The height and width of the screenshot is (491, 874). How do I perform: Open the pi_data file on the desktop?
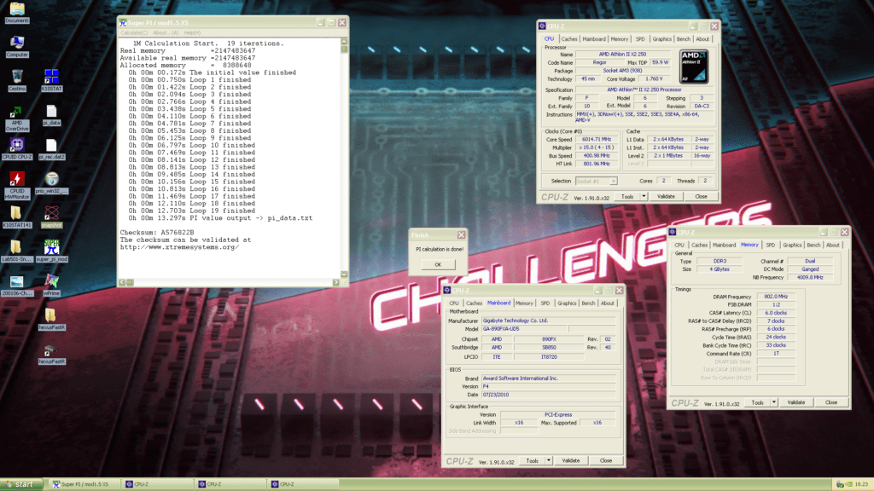tap(51, 115)
